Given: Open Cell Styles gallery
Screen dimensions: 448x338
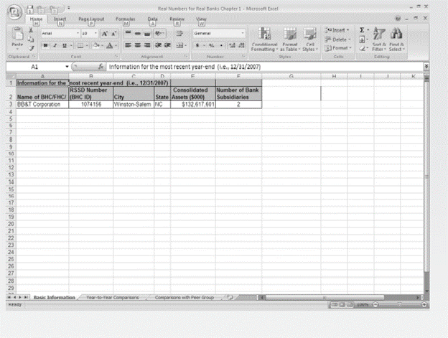Looking at the screenshot, I should tap(310, 39).
